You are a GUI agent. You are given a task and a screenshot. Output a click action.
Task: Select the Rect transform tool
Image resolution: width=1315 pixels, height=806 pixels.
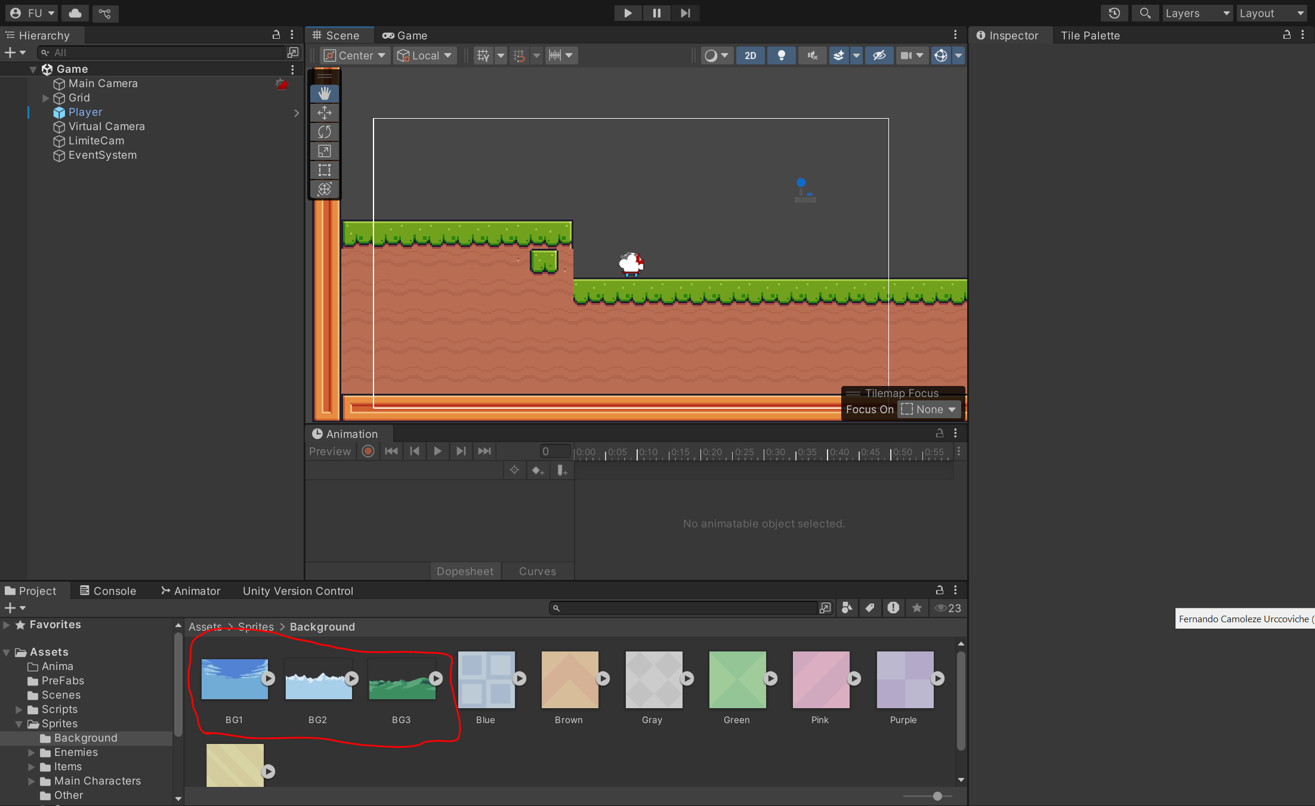click(x=325, y=170)
